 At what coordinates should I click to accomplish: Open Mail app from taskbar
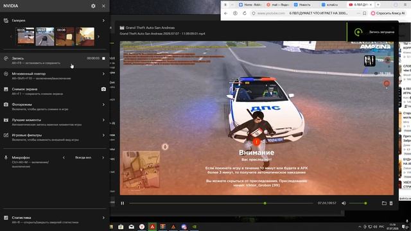(x=131, y=227)
